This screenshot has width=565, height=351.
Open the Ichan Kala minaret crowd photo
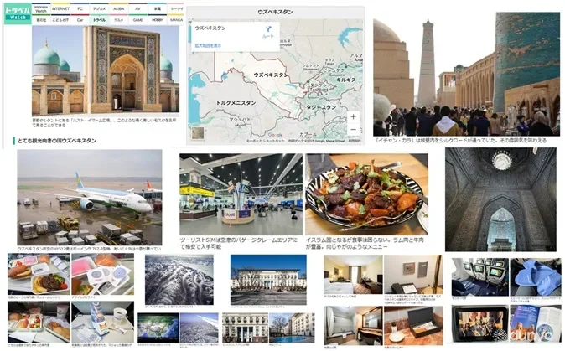click(x=467, y=74)
